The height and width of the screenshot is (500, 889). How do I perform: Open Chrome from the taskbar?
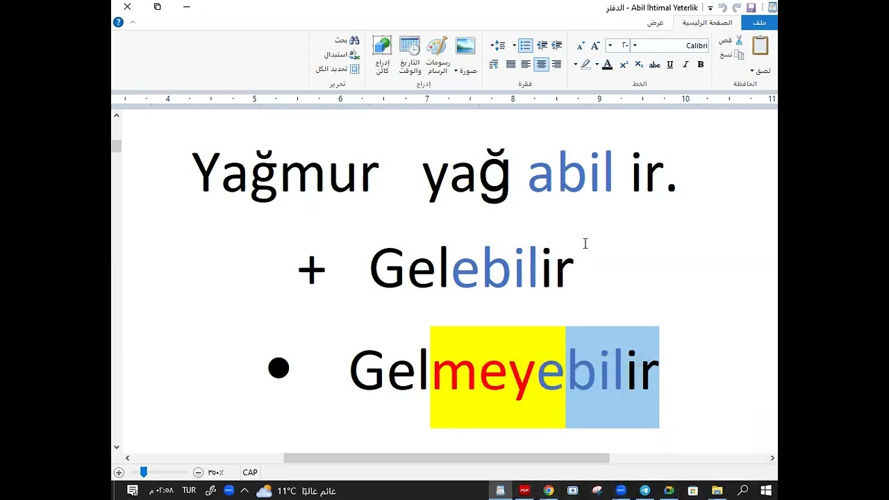coord(549,490)
